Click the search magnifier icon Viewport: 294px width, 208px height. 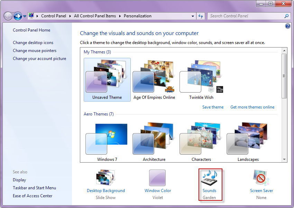286,16
